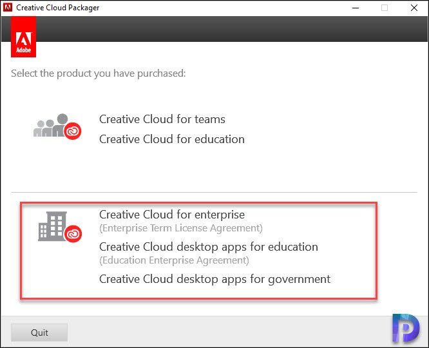The height and width of the screenshot is (348, 429).
Task: Choose Creative Cloud desktop apps for government
Action: [x=214, y=279]
